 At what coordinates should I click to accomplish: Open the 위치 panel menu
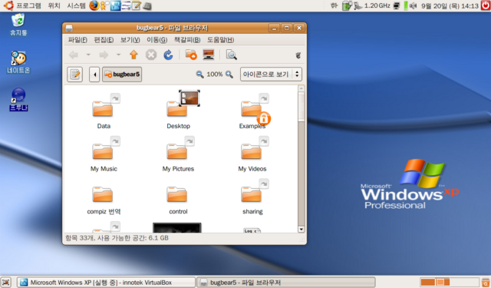coord(54,5)
